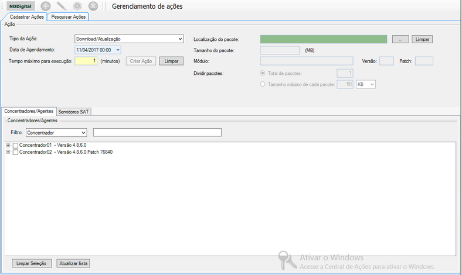Click the settings cog toolbar icon
The height and width of the screenshot is (275, 462).
pyautogui.click(x=77, y=6)
